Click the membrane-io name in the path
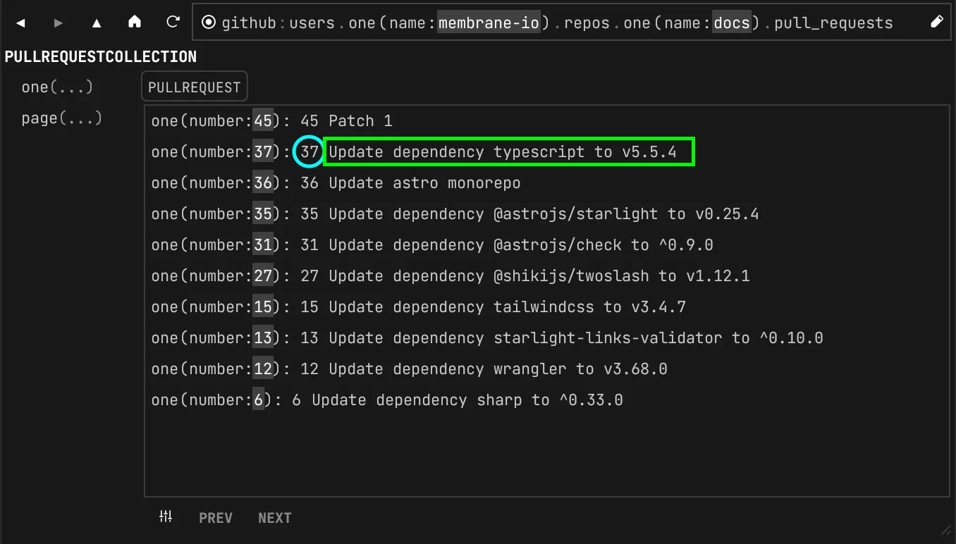Image resolution: width=956 pixels, height=544 pixels. (489, 23)
